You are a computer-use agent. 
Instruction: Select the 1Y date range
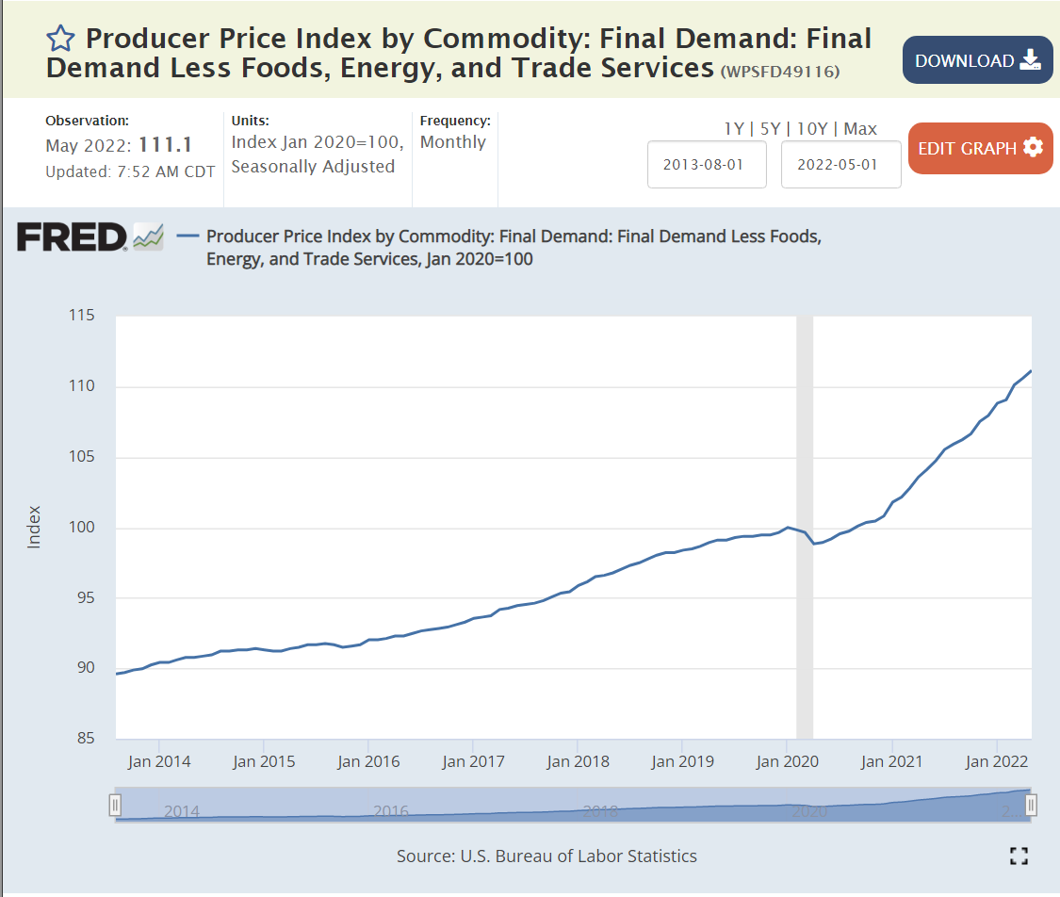tap(733, 128)
